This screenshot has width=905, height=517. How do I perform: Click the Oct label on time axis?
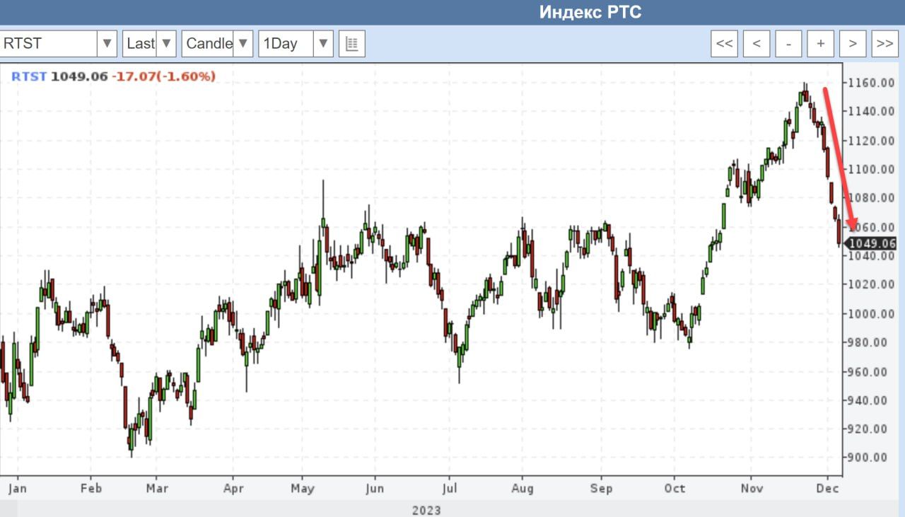click(675, 488)
